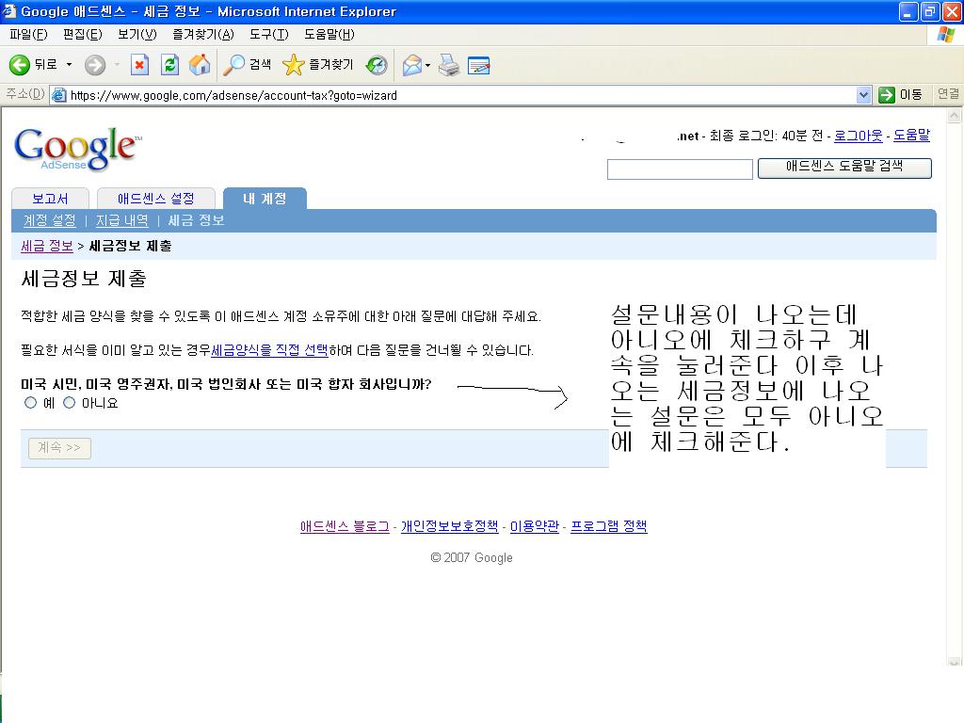Click the red Stop loading icon

tap(139, 65)
